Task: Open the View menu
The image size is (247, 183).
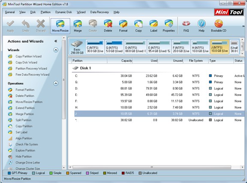Action: click(22, 12)
